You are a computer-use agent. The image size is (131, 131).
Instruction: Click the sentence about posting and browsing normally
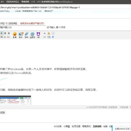coord(48,90)
